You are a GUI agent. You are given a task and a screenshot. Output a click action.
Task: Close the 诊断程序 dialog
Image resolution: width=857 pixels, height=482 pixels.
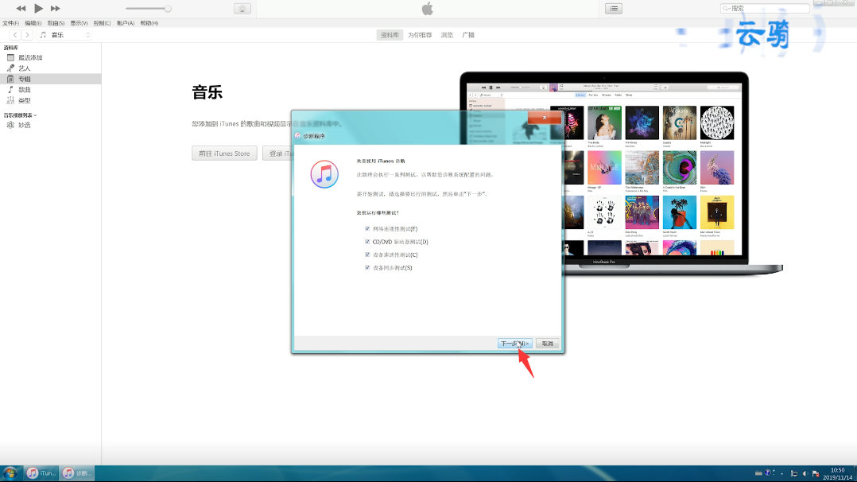pos(545,118)
